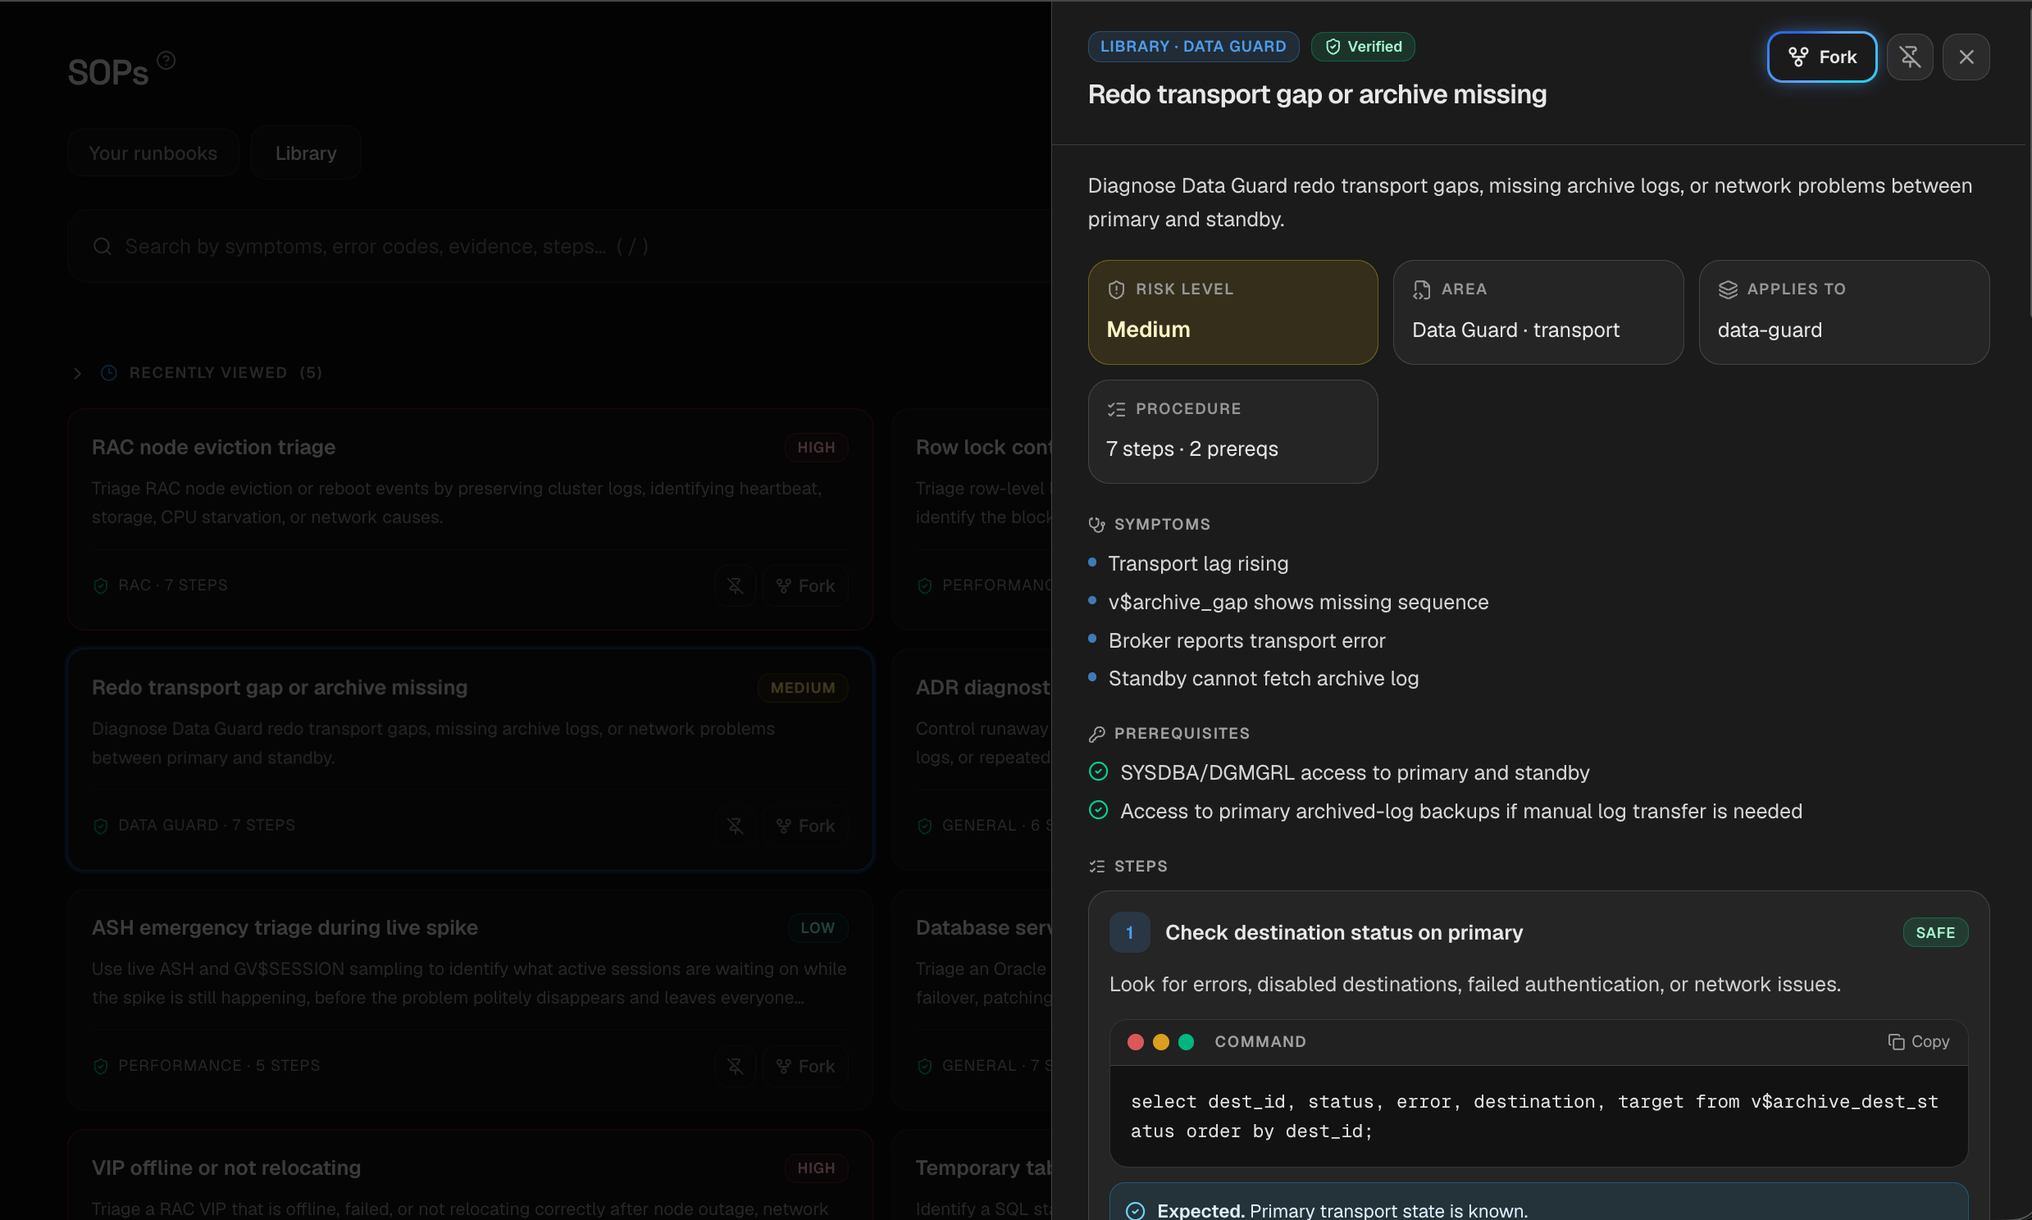
Task: Focus the symptoms search field
Action: click(x=559, y=246)
